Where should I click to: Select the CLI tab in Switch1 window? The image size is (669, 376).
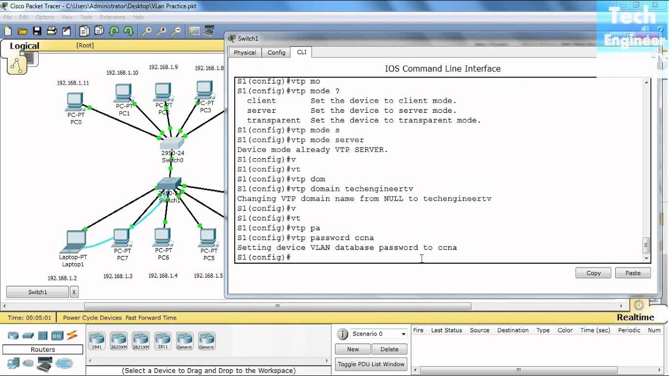[302, 52]
